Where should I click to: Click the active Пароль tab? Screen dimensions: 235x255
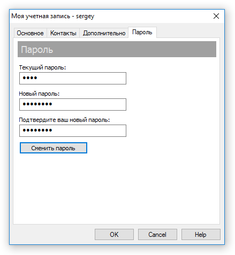(142, 32)
